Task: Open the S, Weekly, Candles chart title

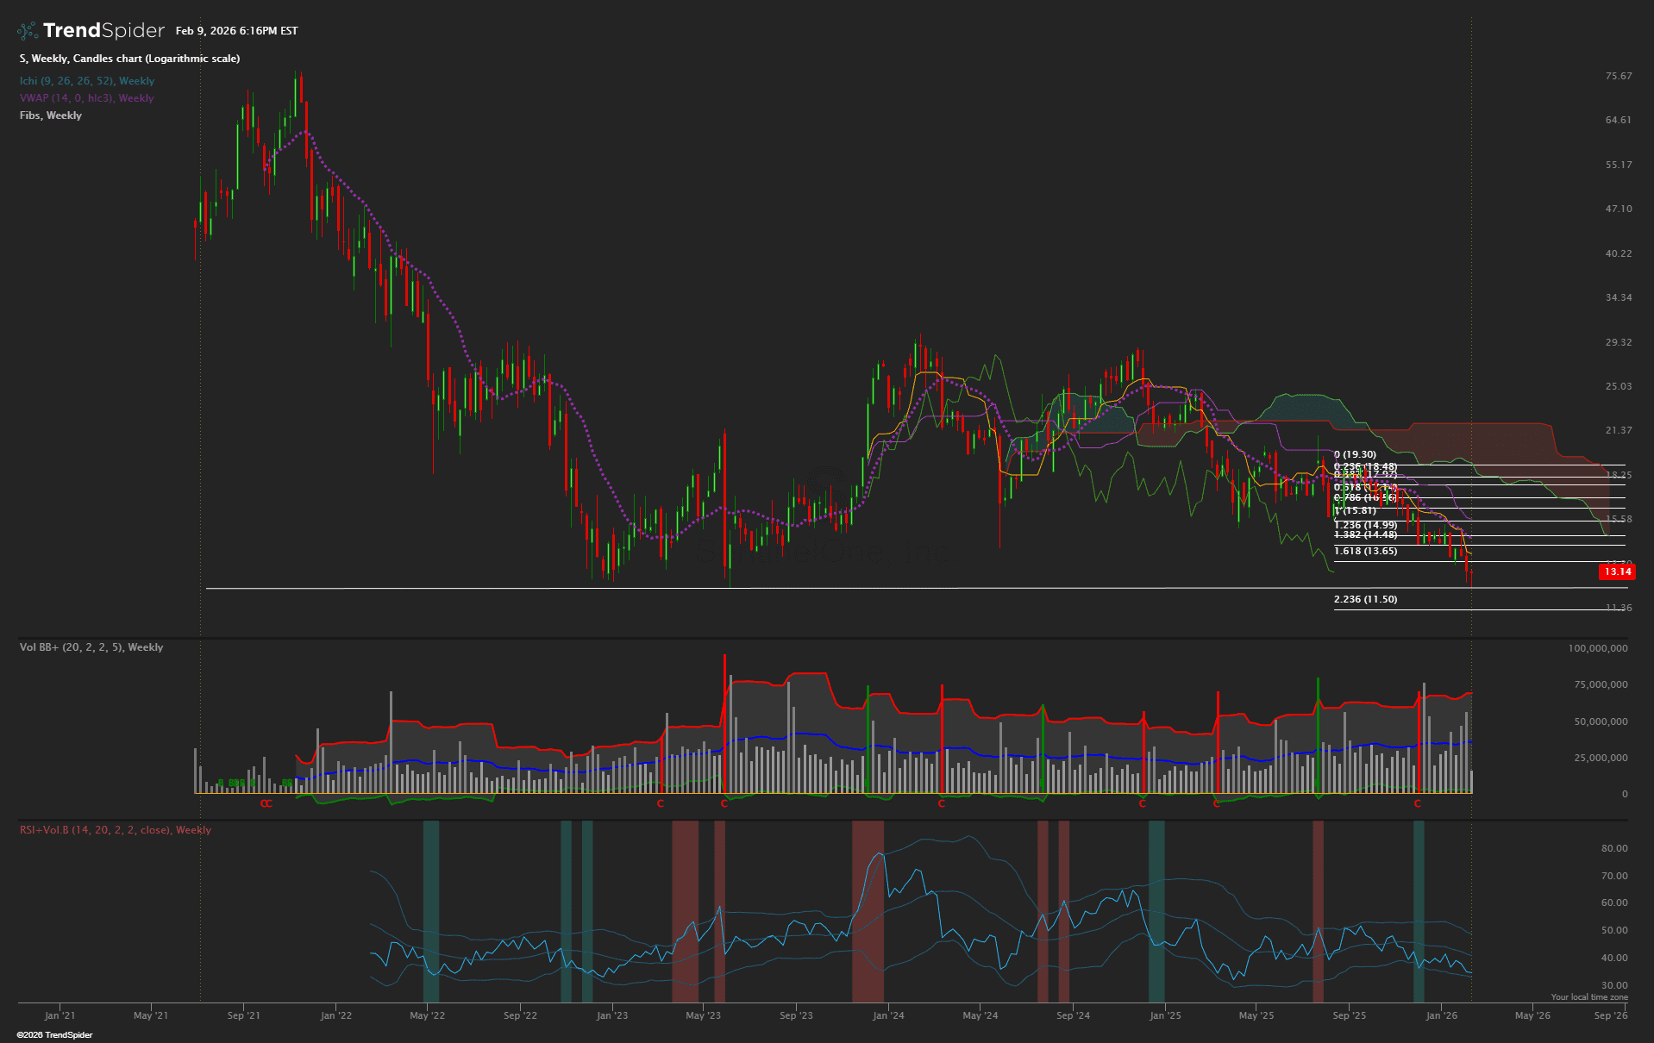Action: click(129, 59)
